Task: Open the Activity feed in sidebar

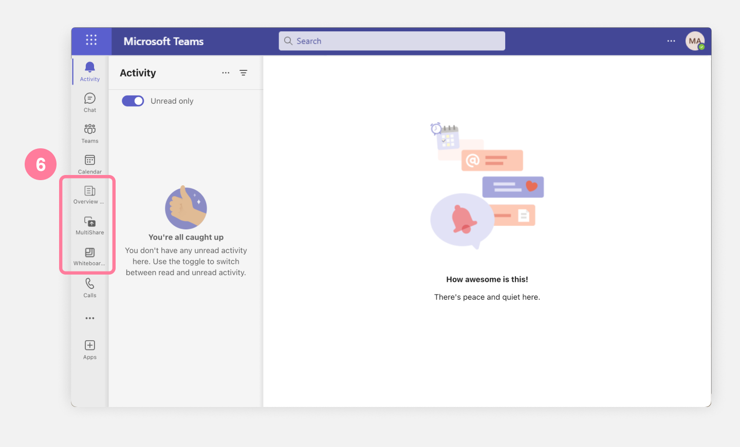Action: point(90,71)
